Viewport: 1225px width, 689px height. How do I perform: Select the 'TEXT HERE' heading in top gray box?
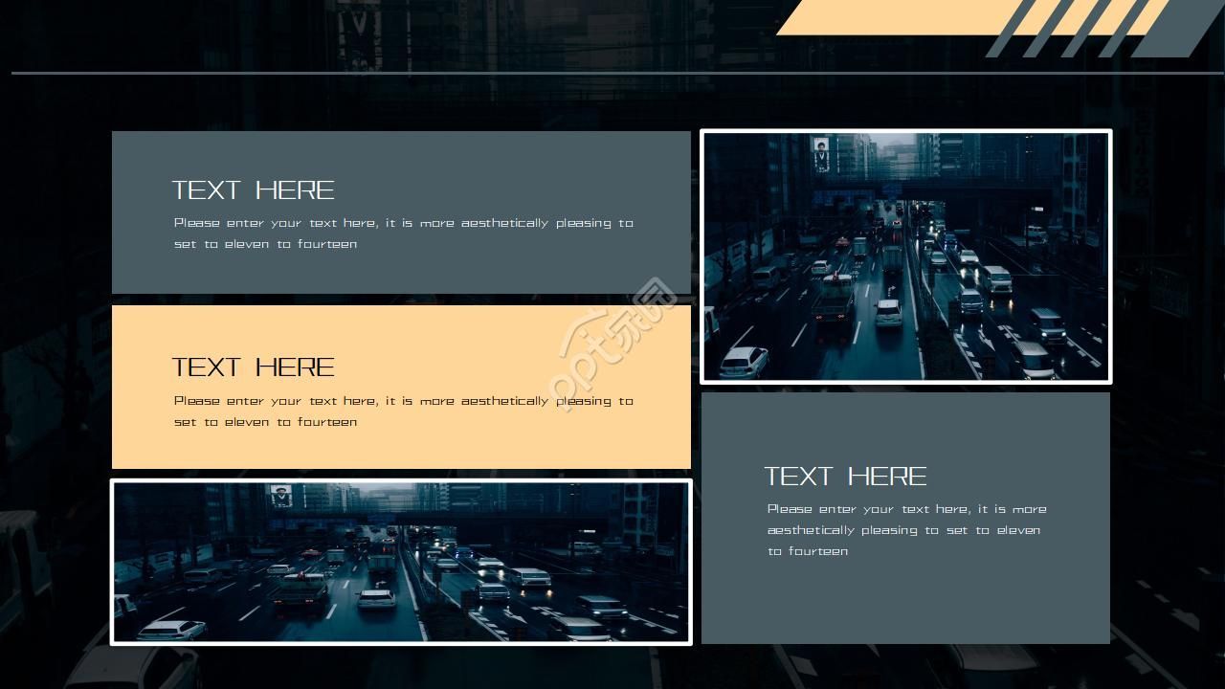coord(253,189)
